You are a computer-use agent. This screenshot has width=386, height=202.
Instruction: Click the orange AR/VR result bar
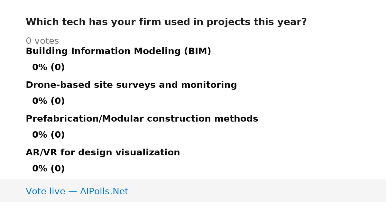tap(26, 169)
